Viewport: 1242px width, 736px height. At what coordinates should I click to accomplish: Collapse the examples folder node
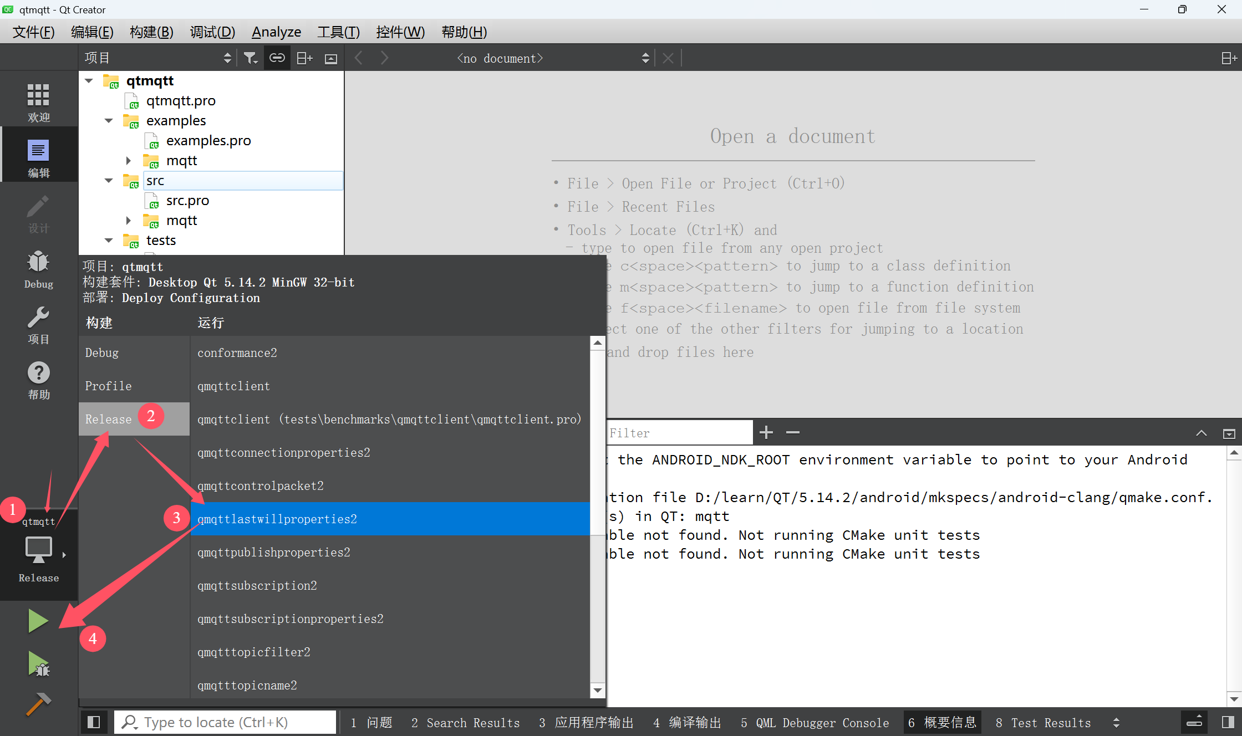pos(109,121)
